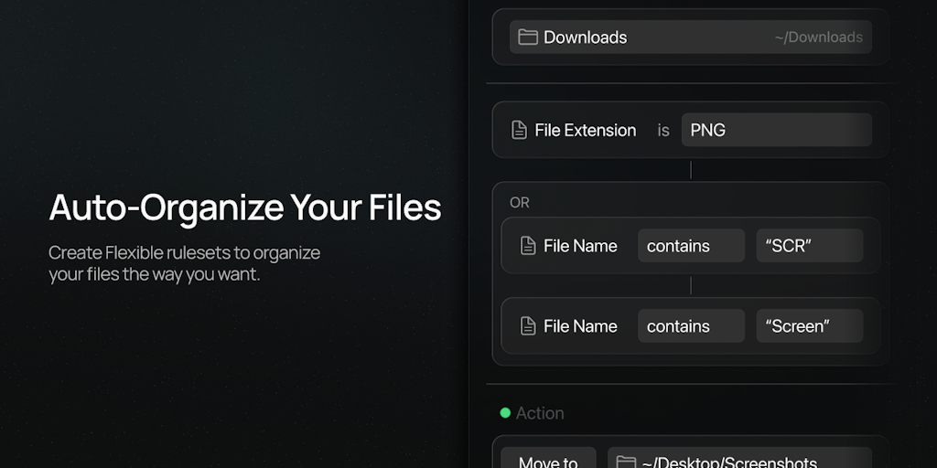The height and width of the screenshot is (468, 937).
Task: Click File Name label in "SCR" row
Action: click(580, 245)
